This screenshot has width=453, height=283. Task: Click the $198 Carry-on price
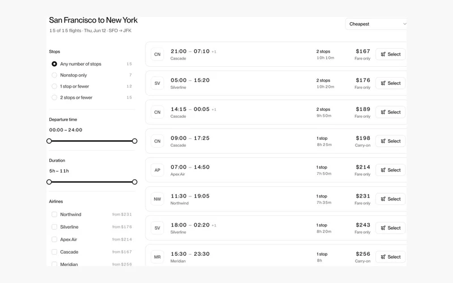click(x=363, y=138)
